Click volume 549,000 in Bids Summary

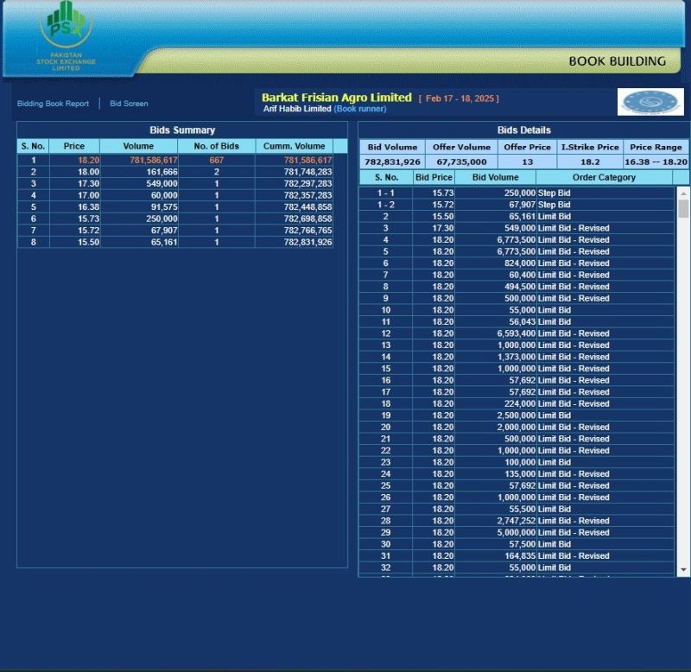(x=162, y=184)
